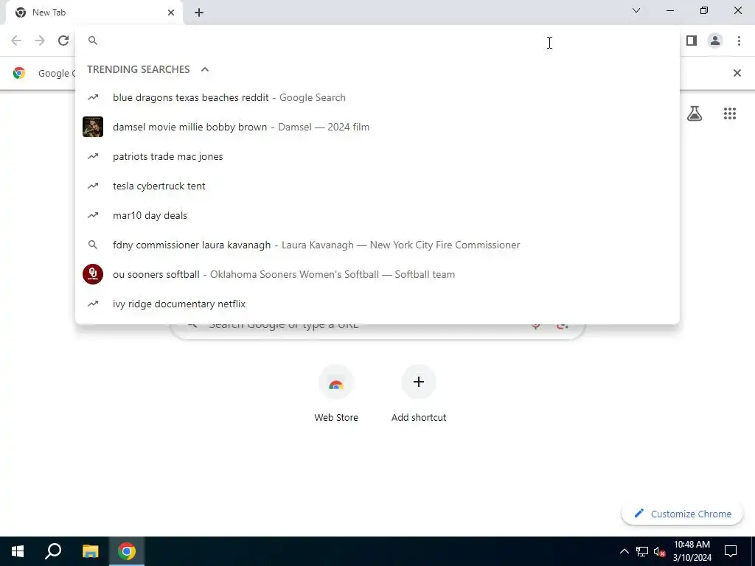Screen dimensions: 755x566
Task: Click the muted volume tray icon
Action: pyautogui.click(x=659, y=551)
